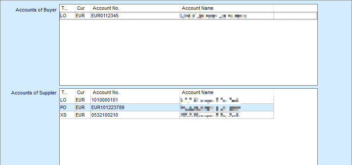Select supplier account 1010000101

point(135,100)
